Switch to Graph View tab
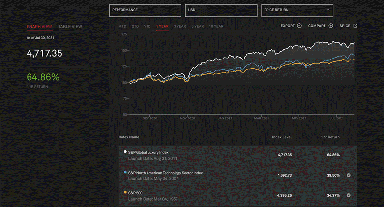 coord(39,27)
